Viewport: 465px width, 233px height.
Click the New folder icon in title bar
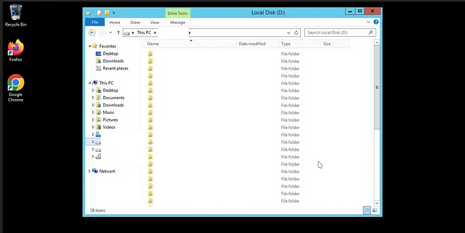(107, 13)
